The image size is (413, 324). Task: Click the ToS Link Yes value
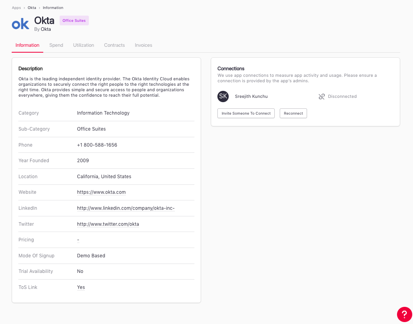(81, 287)
